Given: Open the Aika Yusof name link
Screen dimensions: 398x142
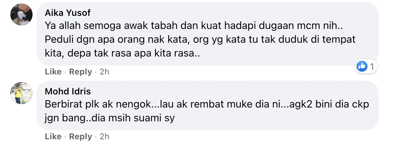Looking at the screenshot, I should tap(67, 13).
